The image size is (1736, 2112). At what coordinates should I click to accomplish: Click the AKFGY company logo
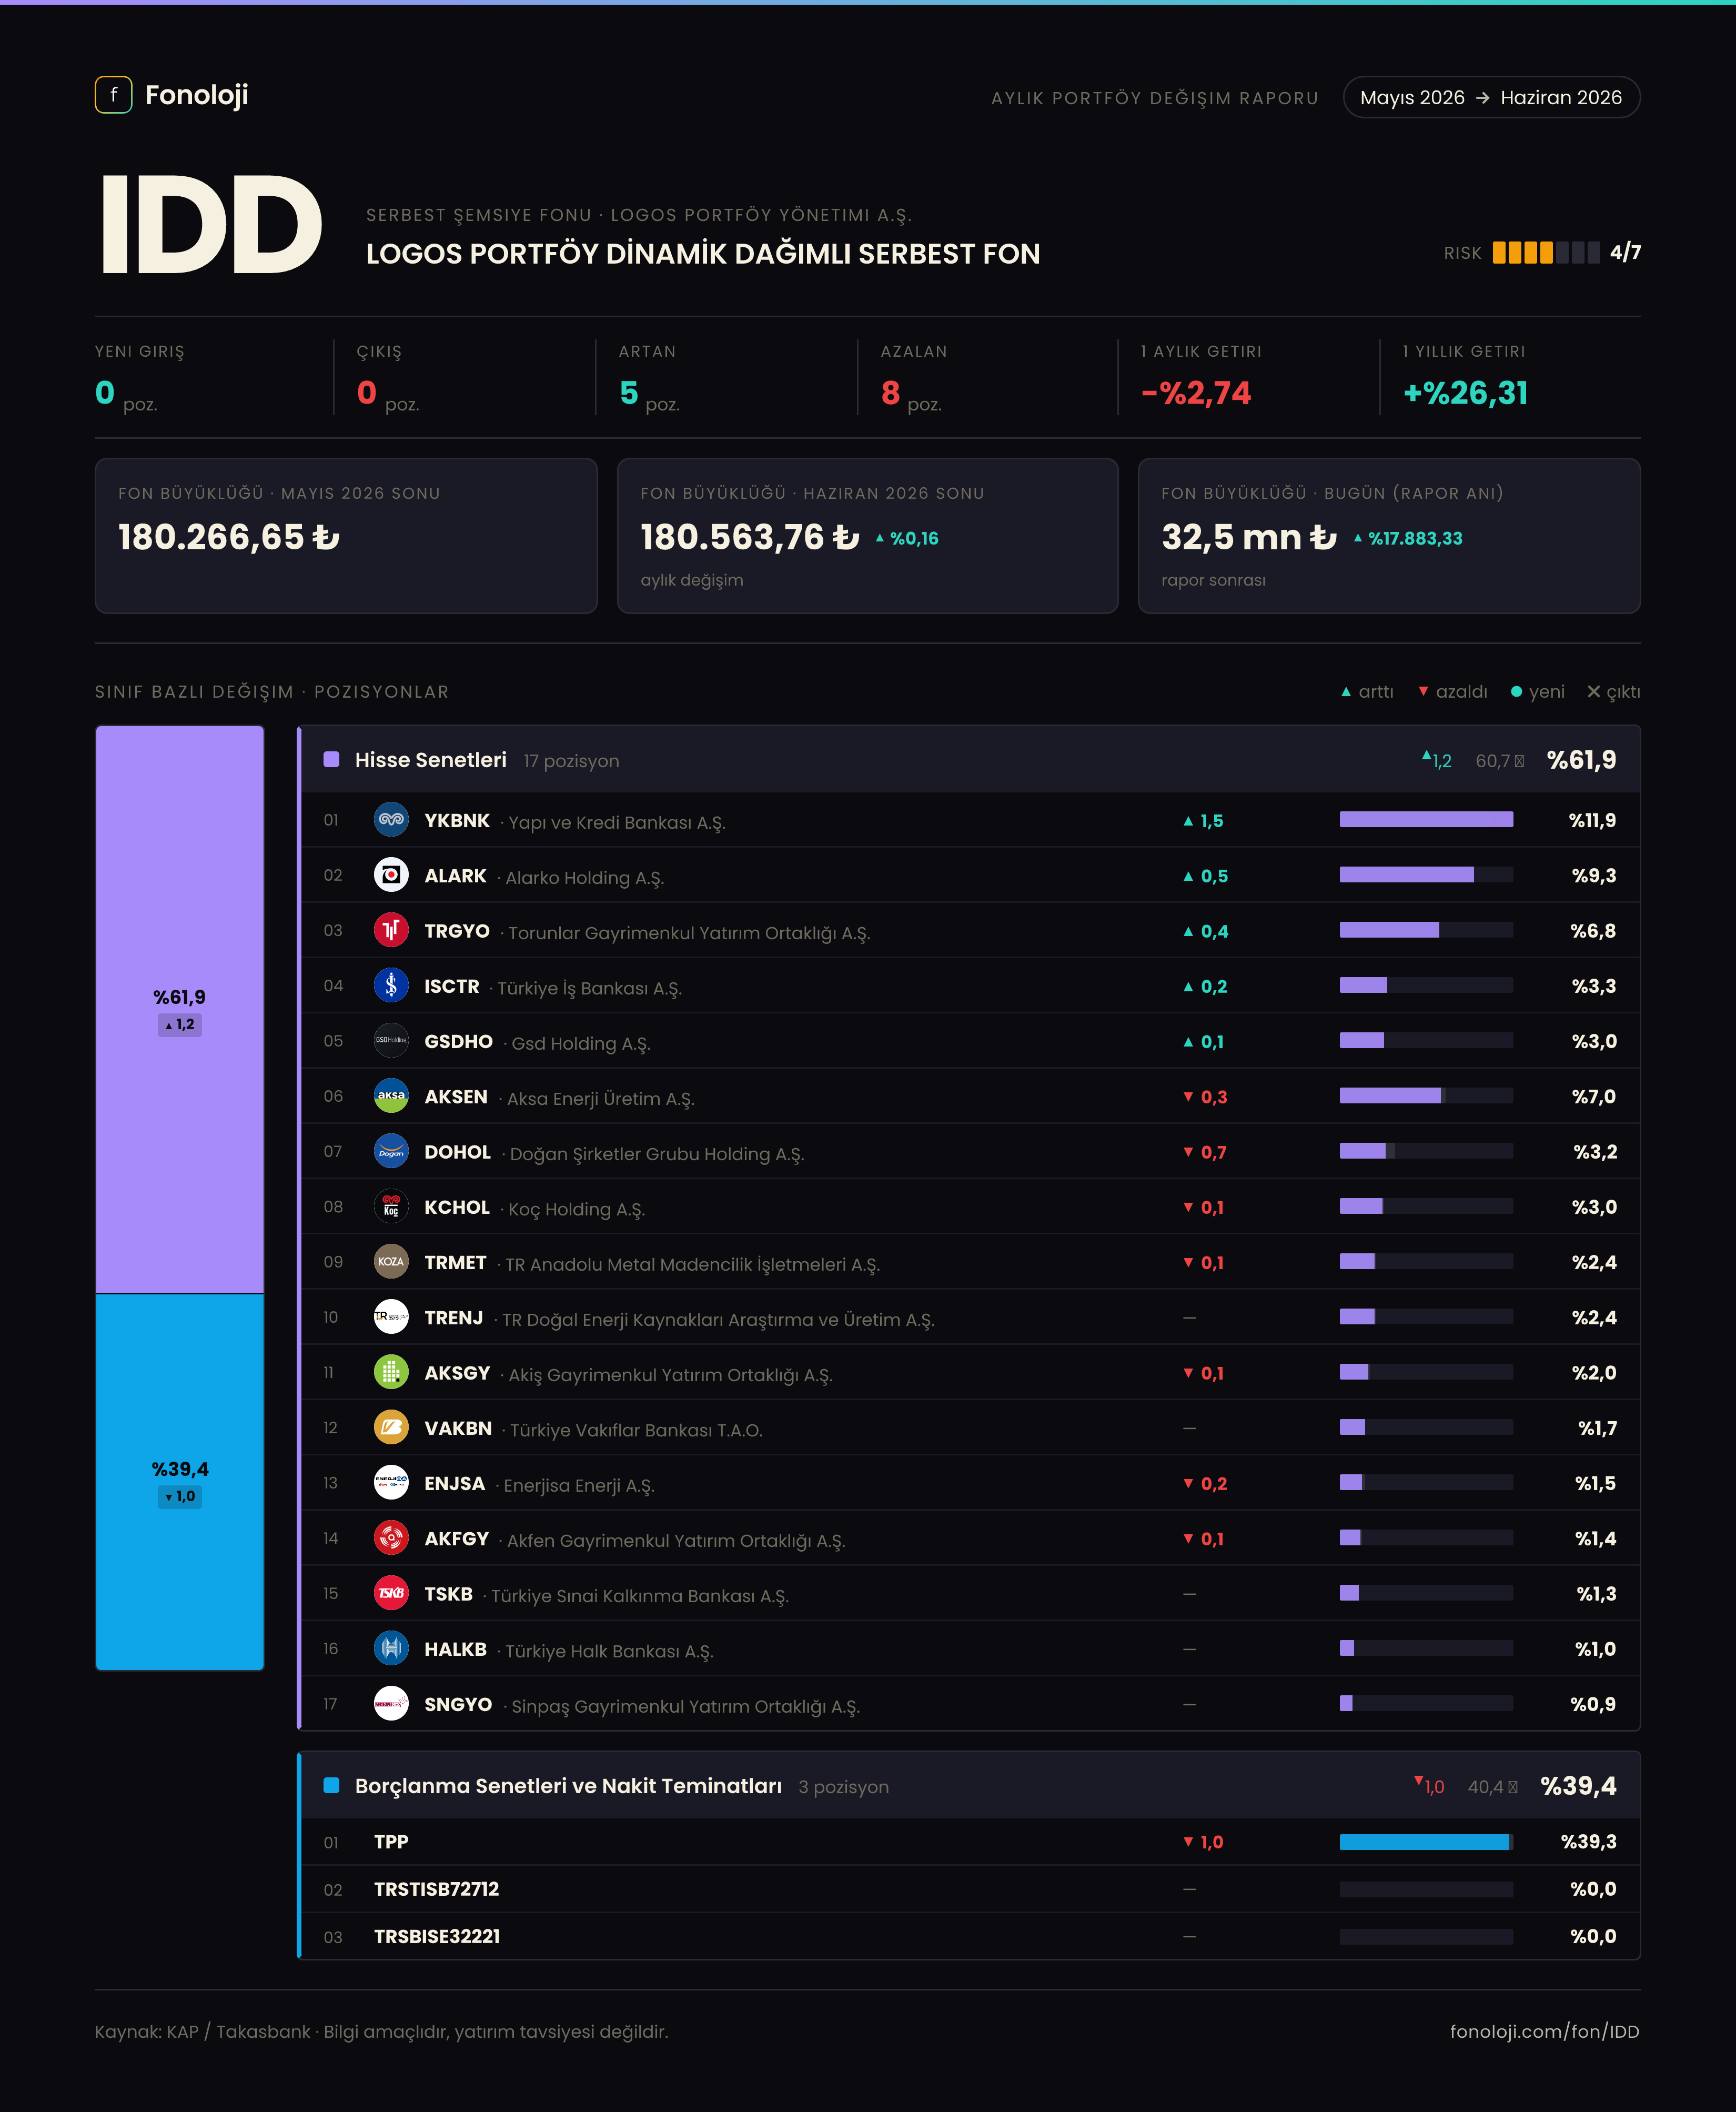[391, 1538]
